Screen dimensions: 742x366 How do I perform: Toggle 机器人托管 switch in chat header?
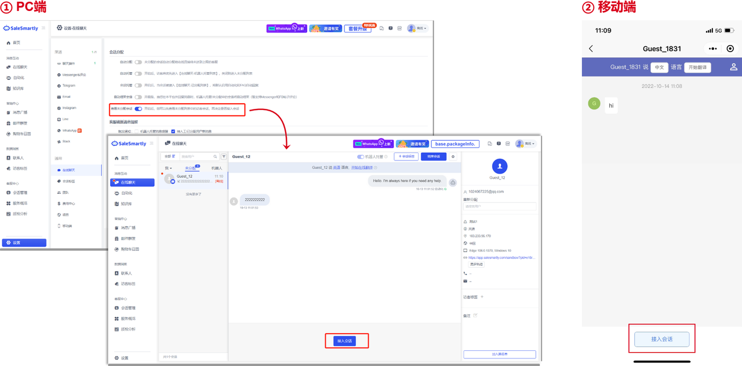pos(361,157)
